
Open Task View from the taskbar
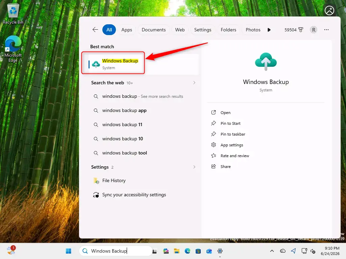pos(155,251)
